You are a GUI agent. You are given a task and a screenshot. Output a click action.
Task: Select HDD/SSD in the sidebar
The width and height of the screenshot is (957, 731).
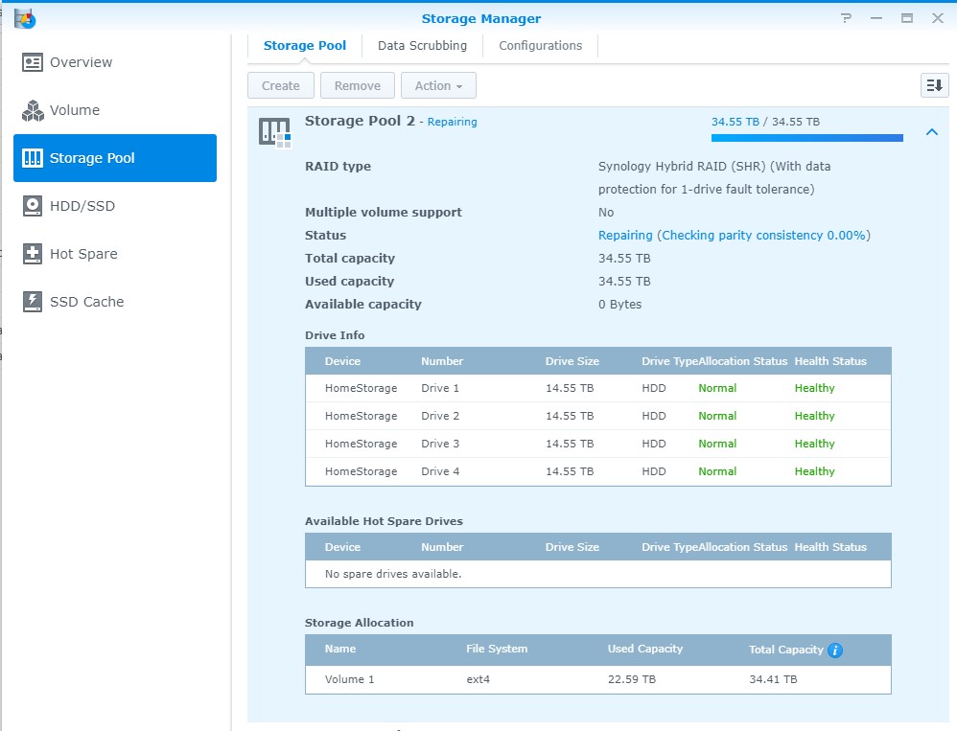point(115,206)
